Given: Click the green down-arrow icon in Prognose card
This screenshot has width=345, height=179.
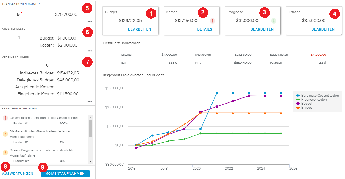Looking at the screenshot, I should (x=273, y=21).
